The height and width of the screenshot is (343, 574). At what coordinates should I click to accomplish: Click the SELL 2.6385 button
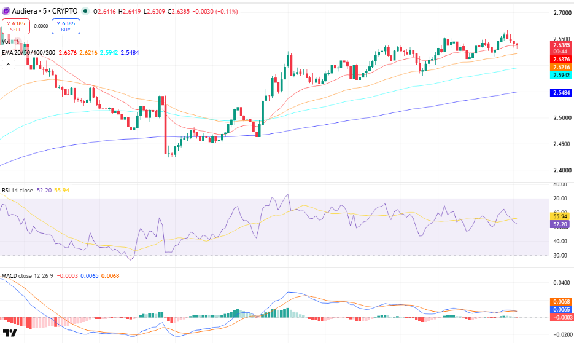pos(16,26)
